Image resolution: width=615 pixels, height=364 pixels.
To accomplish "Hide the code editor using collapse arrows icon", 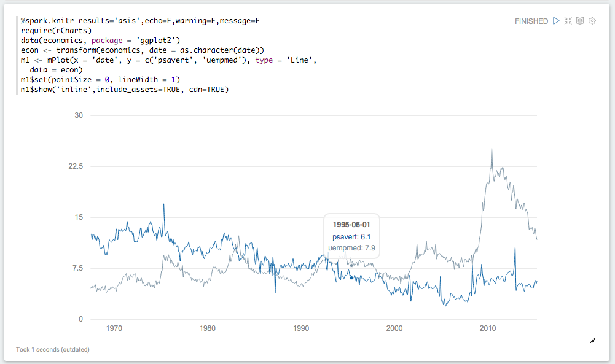I will pos(568,21).
